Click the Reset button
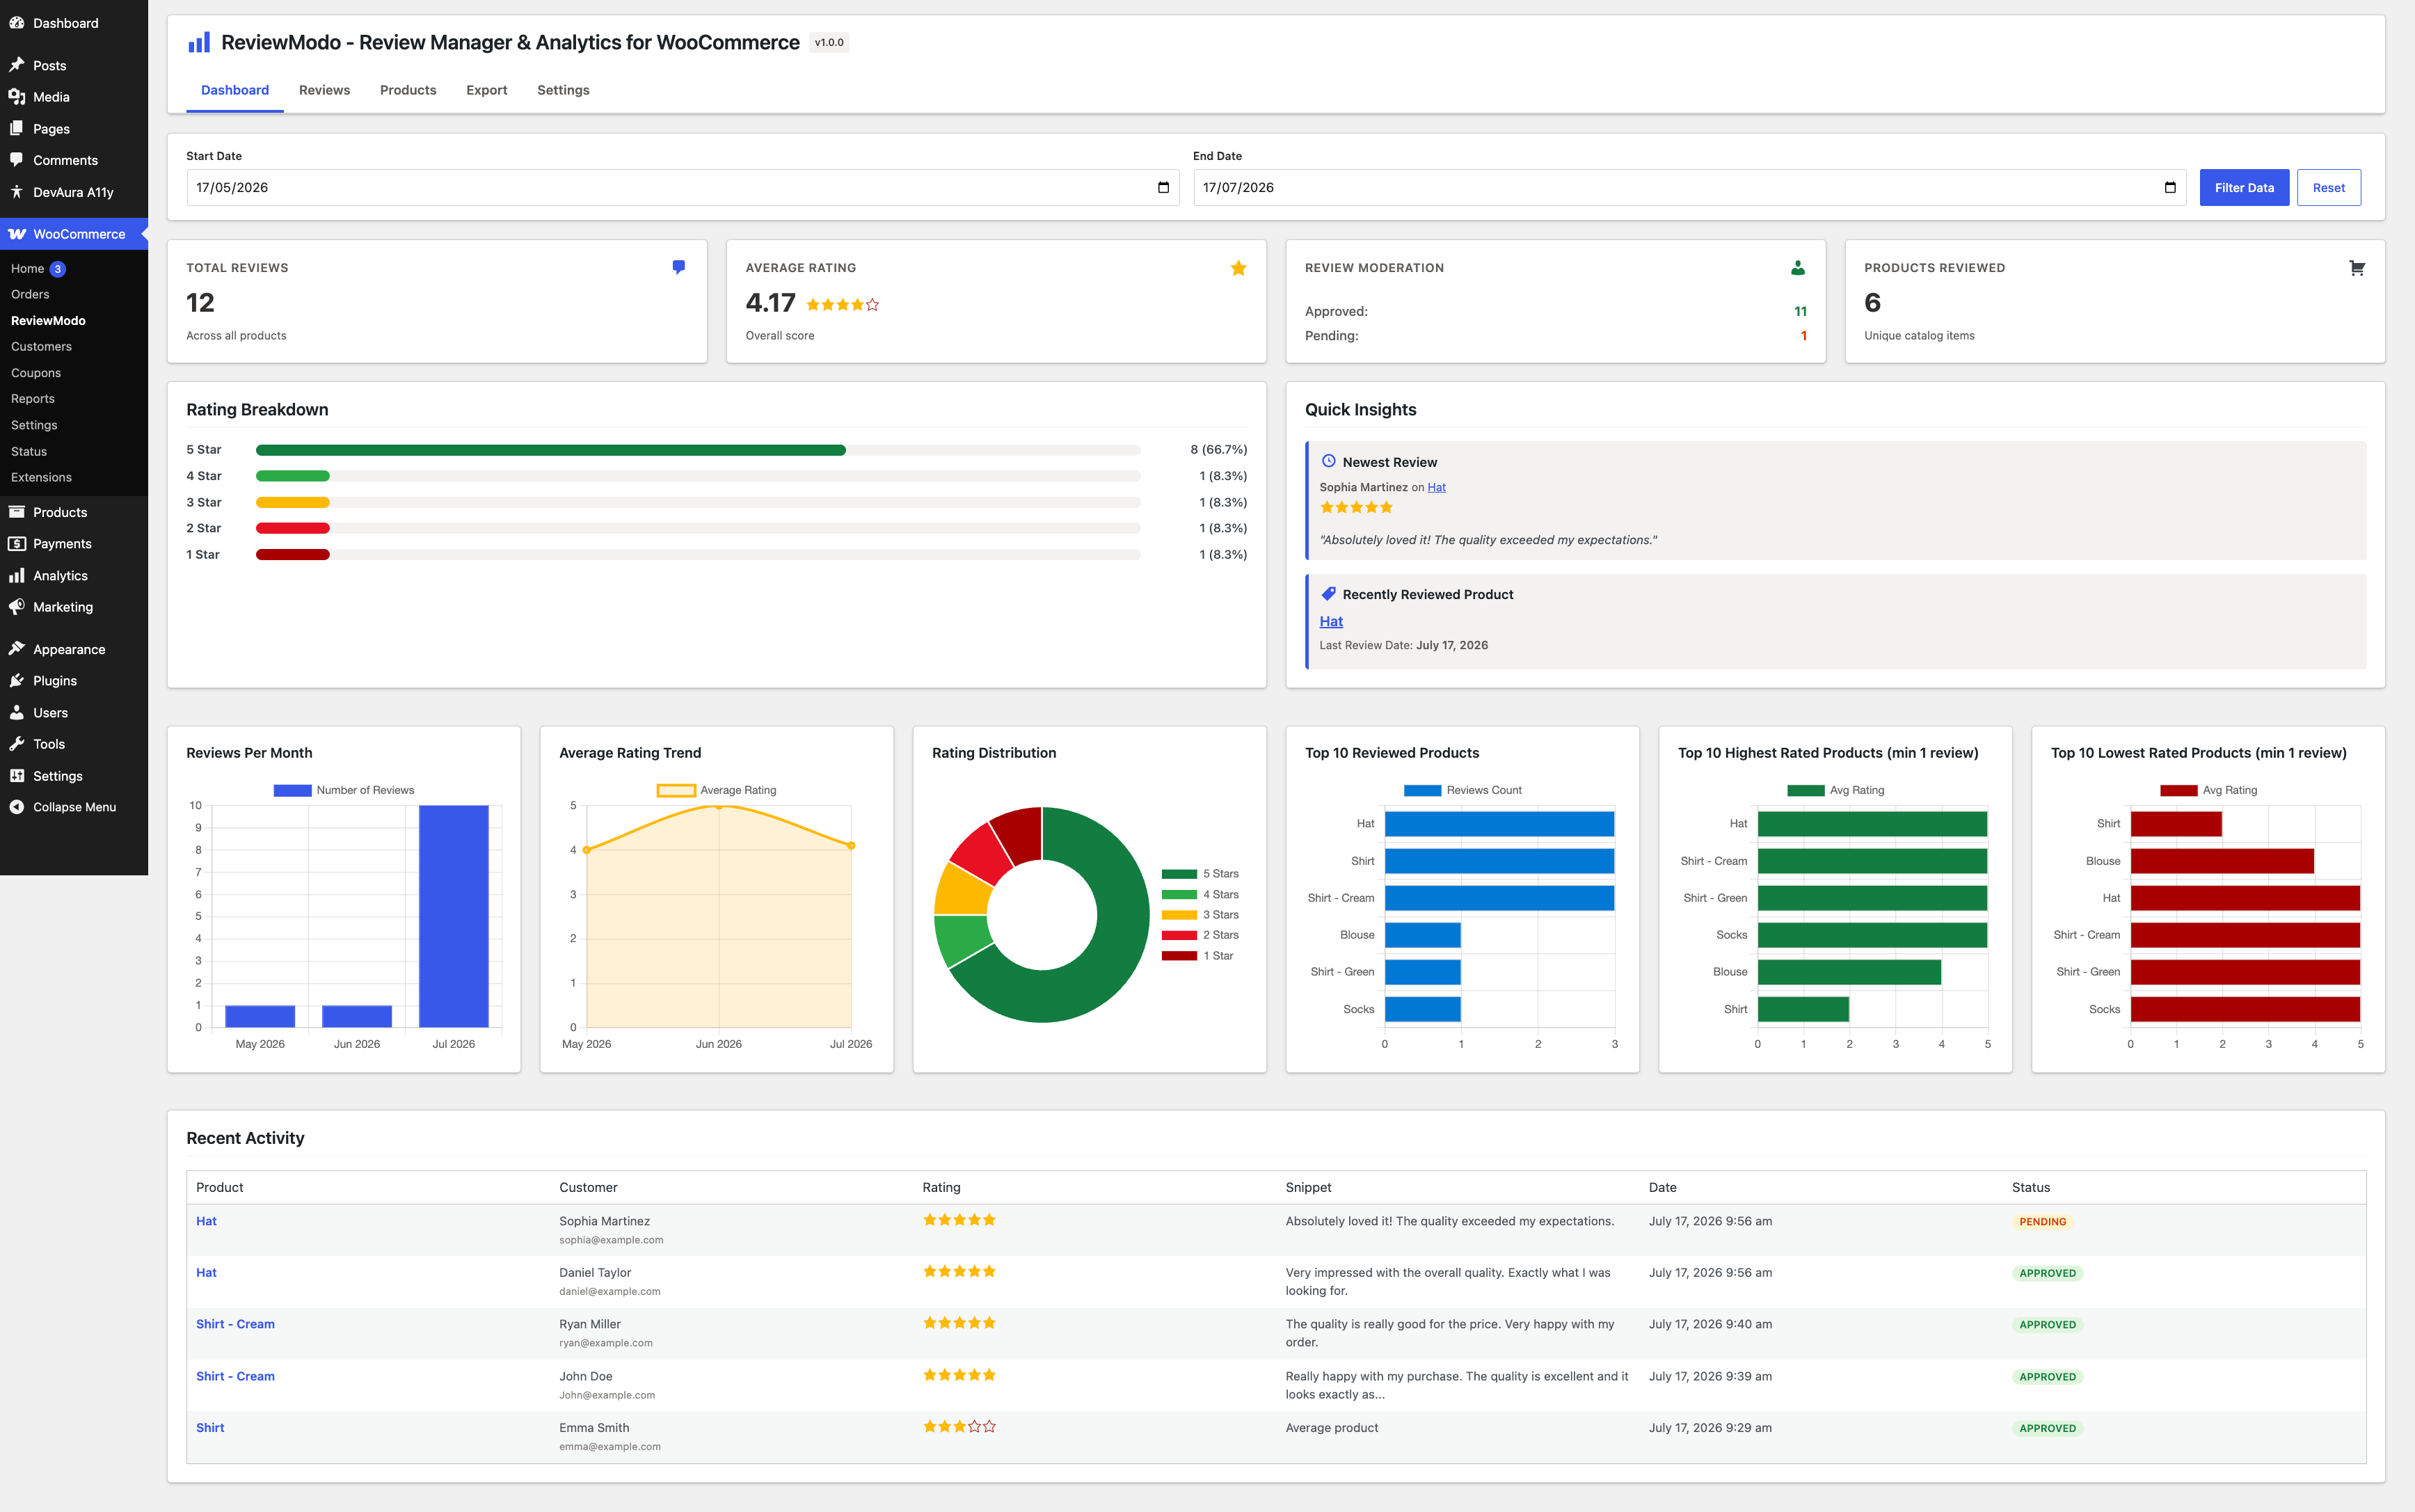Viewport: 2415px width, 1512px height. [x=2329, y=188]
